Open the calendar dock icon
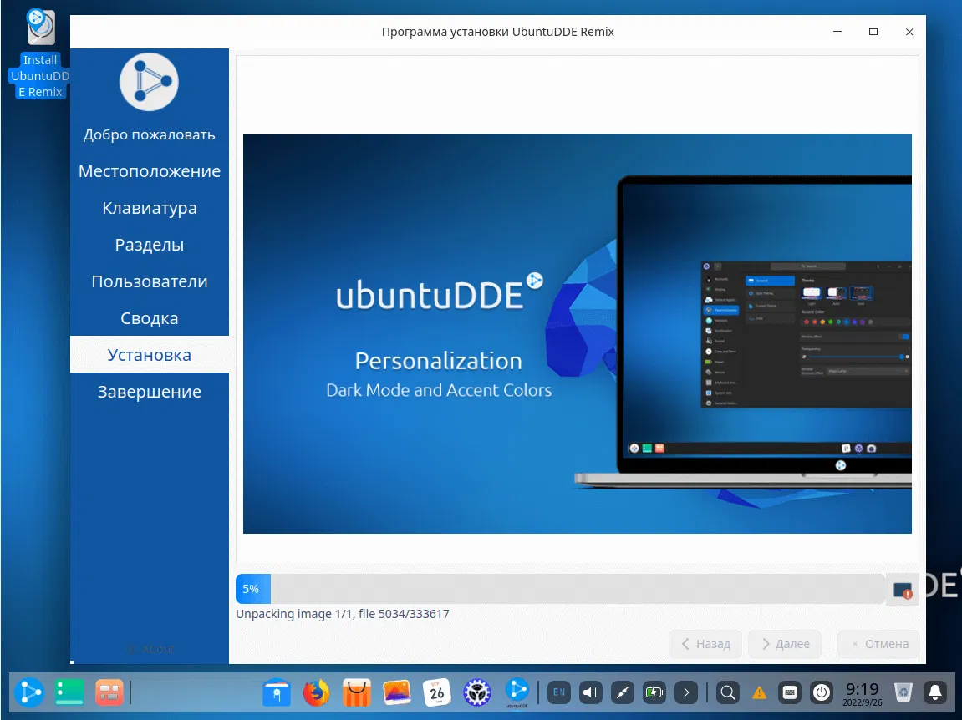 click(x=437, y=692)
